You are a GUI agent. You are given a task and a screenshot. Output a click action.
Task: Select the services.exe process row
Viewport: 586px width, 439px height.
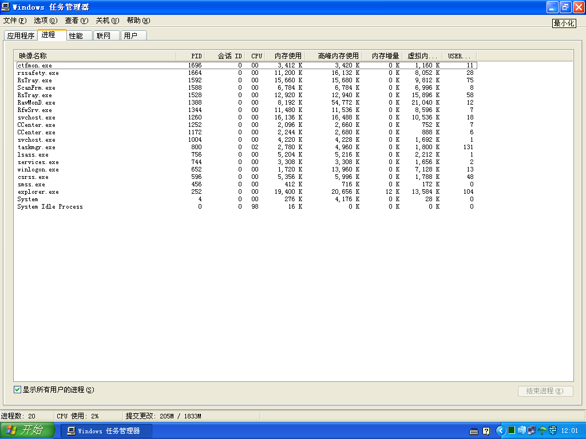click(x=247, y=162)
